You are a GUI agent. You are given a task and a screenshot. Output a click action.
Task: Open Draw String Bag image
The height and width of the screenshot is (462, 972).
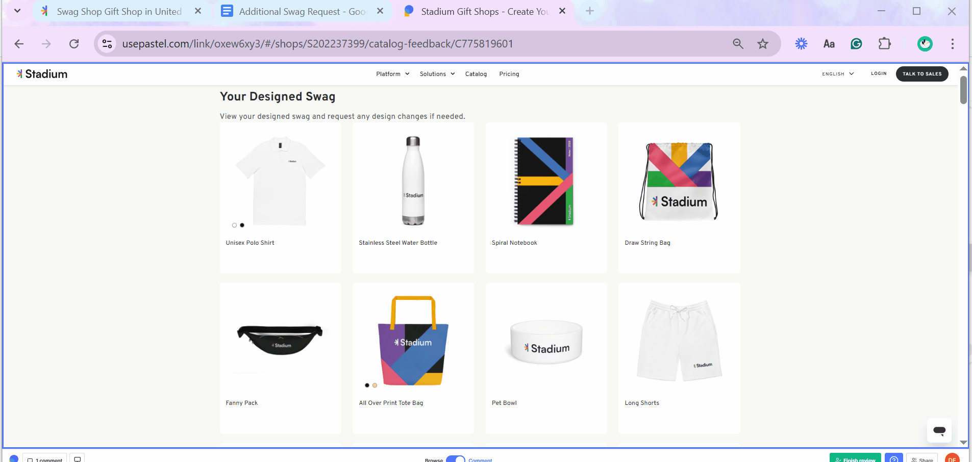pyautogui.click(x=679, y=181)
